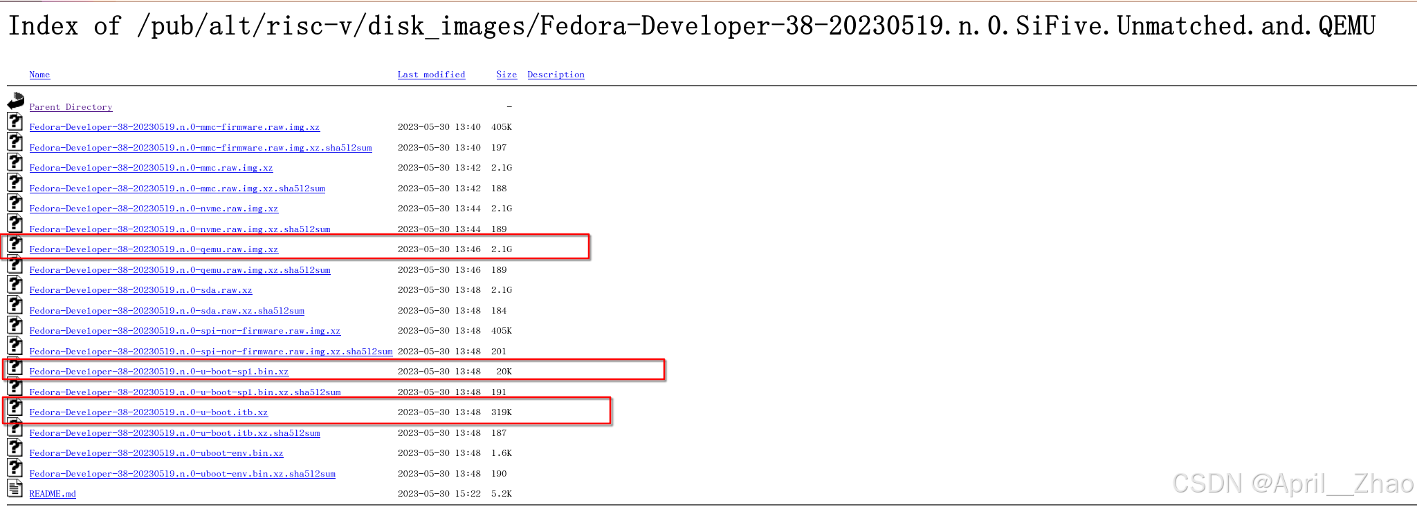Click the file icon next to mmc.raw.img.xz.sha512sum
1417x507 pixels.
point(15,183)
